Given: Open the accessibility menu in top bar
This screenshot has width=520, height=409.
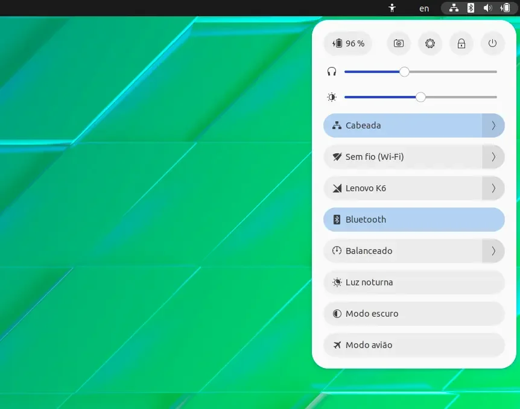Looking at the screenshot, I should pos(392,8).
